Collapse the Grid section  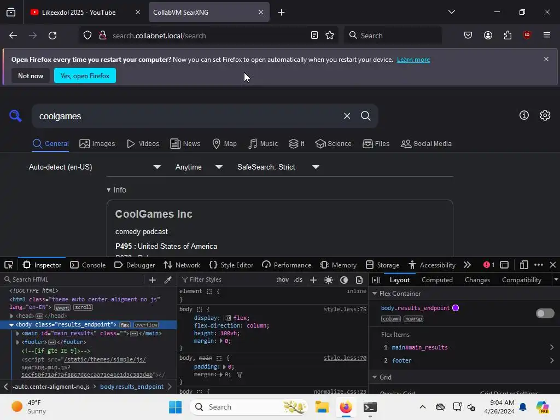[375, 377]
